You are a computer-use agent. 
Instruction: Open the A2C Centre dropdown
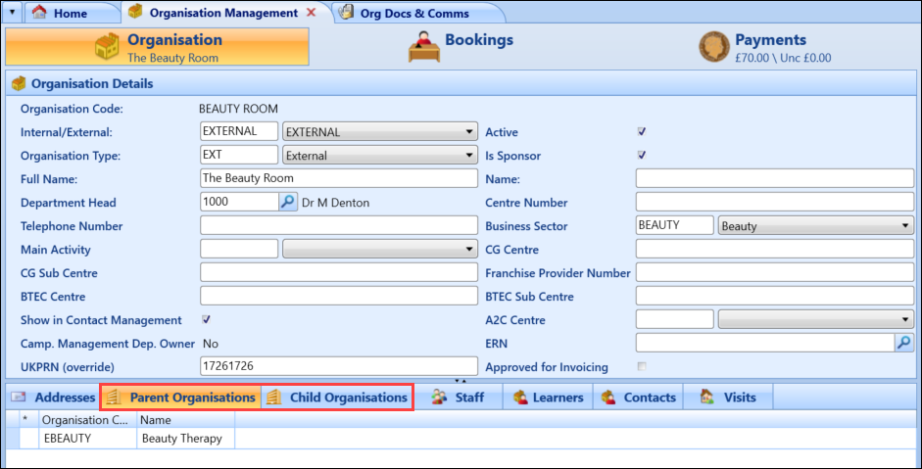(x=816, y=319)
